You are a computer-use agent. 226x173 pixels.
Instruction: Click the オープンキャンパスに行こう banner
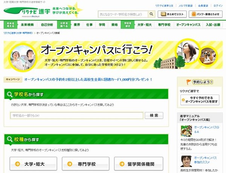tap(113, 55)
